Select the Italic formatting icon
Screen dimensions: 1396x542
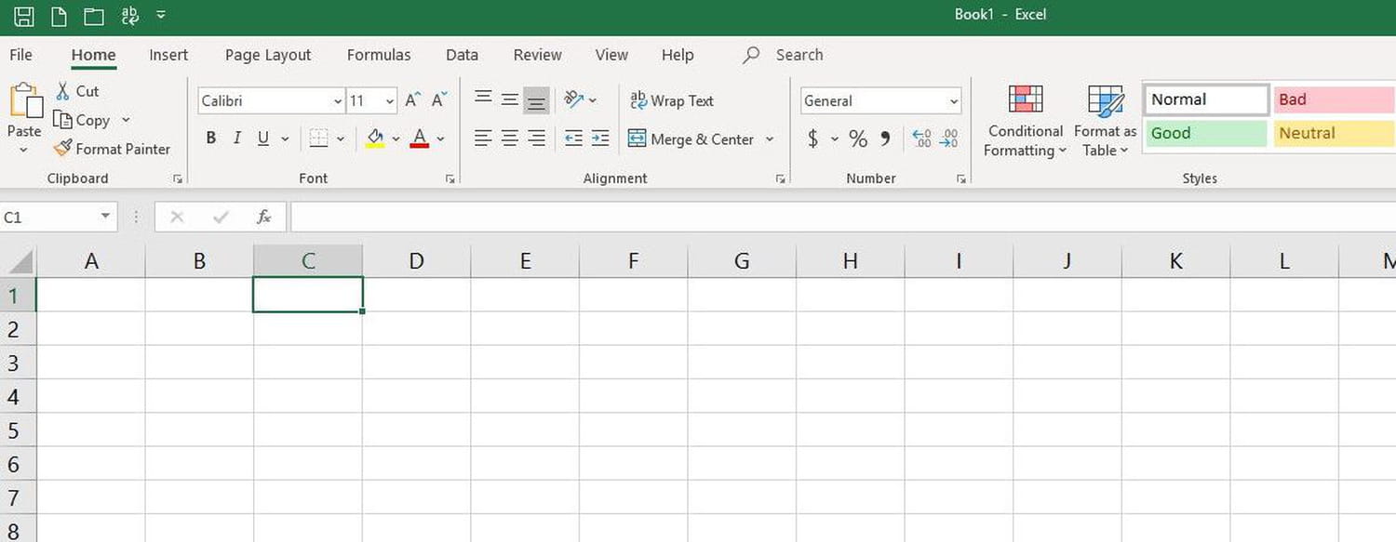(237, 138)
